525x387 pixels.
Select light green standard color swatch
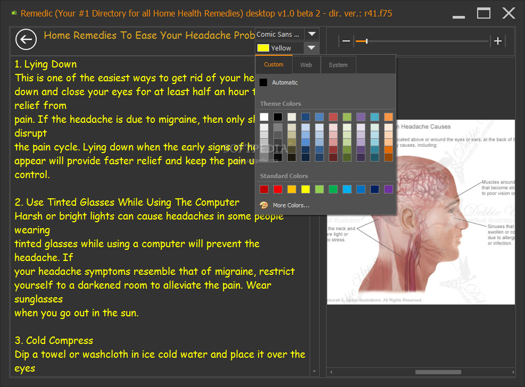pyautogui.click(x=320, y=189)
